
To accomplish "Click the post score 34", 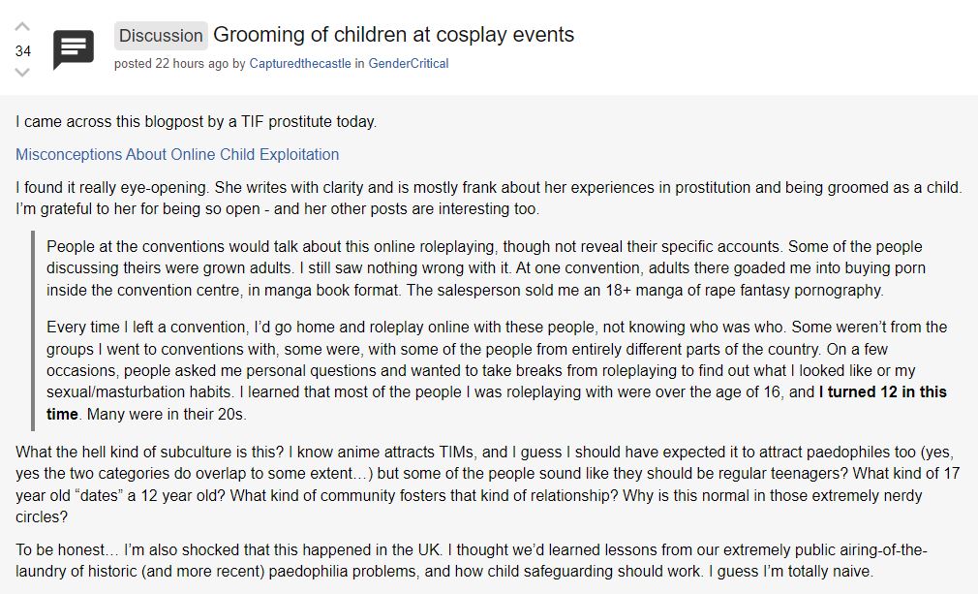I will pyautogui.click(x=23, y=50).
